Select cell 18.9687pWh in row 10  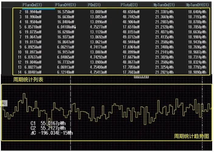[x=197, y=52]
